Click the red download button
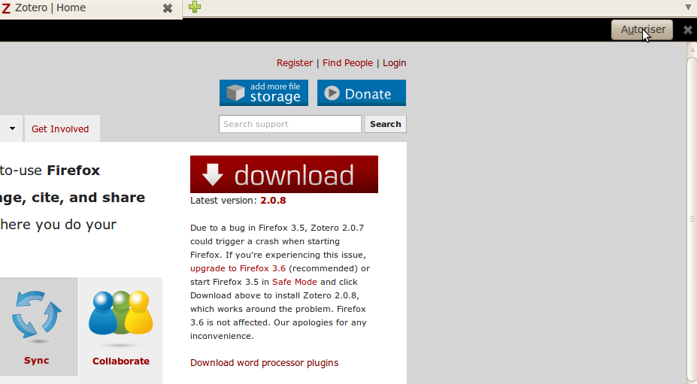The width and height of the screenshot is (697, 384). (284, 174)
